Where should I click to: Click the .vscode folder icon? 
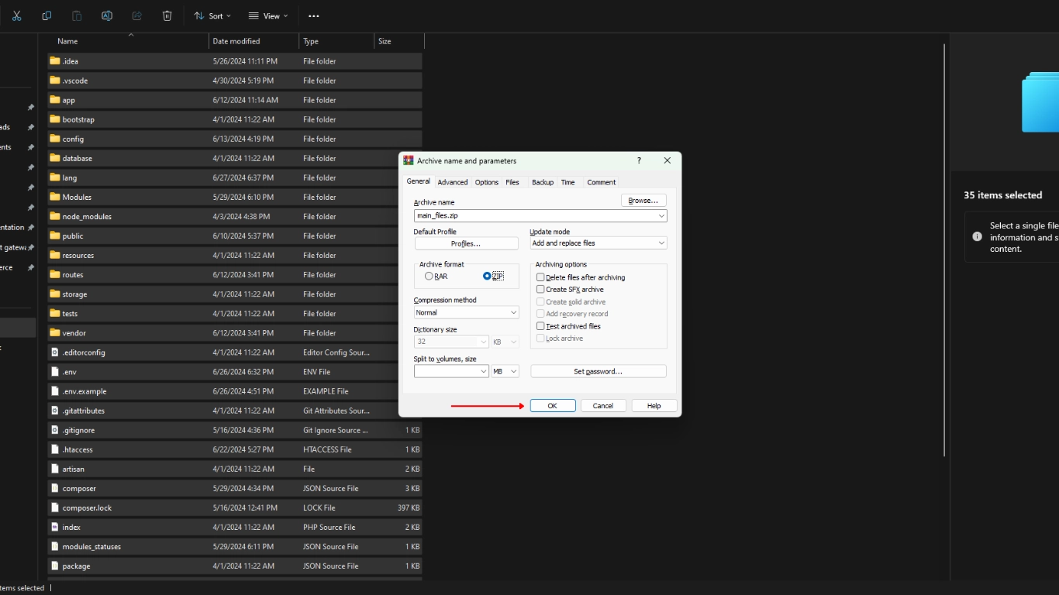[x=54, y=80]
